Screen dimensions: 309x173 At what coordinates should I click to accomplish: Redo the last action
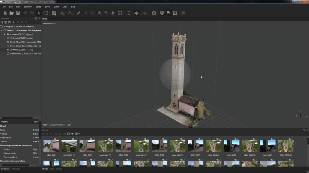[32, 13]
